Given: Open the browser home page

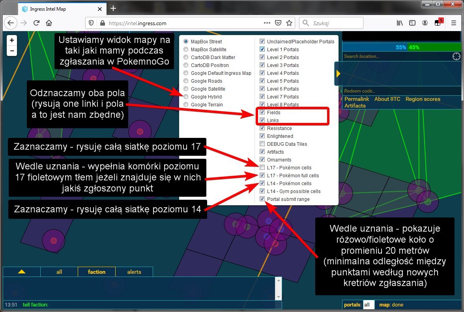Looking at the screenshot, I should [x=49, y=23].
